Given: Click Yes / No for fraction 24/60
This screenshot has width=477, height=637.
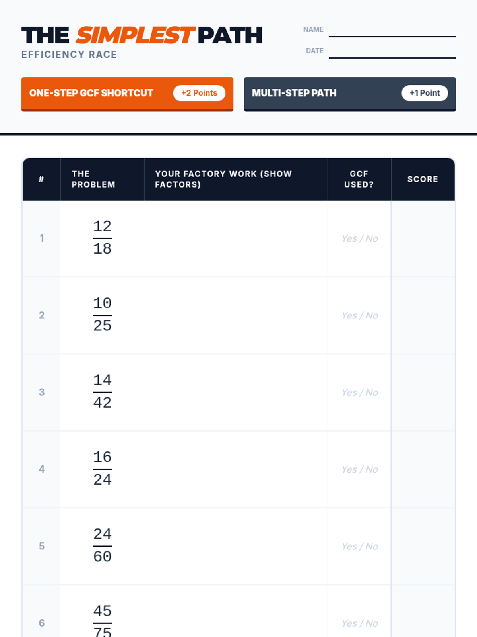Looking at the screenshot, I should click(360, 546).
